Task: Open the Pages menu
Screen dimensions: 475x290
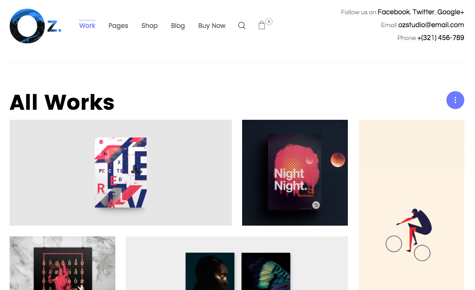Action: [118, 26]
